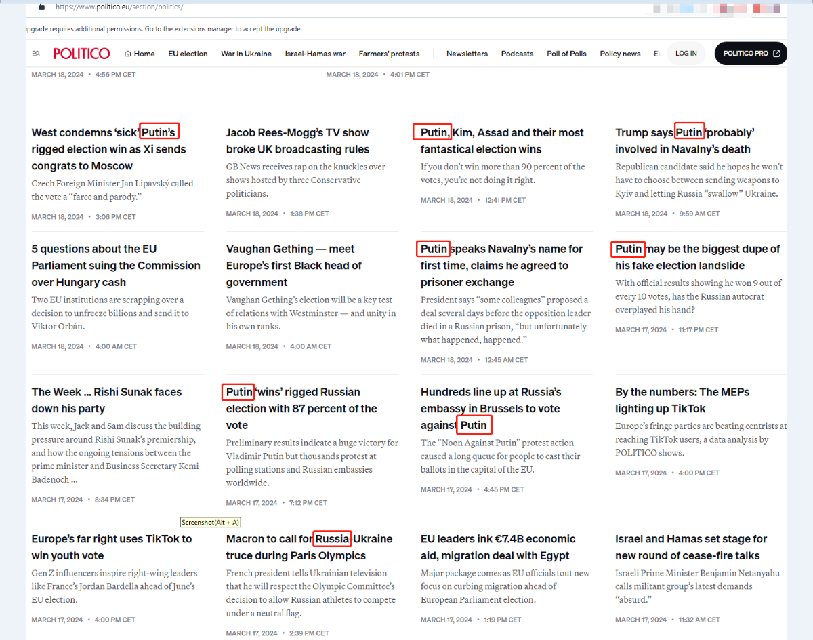The image size is (813, 640).
Task: Click the March 18, 2024 9:59 AM CET timestamp
Action: 667,214
